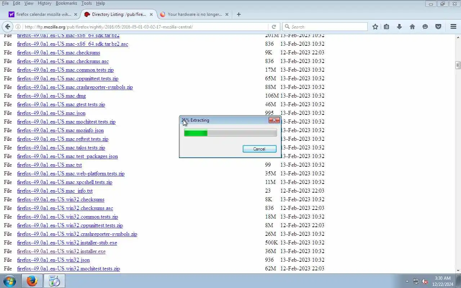The height and width of the screenshot is (288, 461).
Task: Open the File menu
Action: [x=5, y=3]
